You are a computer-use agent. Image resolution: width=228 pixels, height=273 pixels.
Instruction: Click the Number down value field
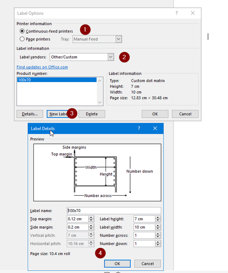pos(145,244)
